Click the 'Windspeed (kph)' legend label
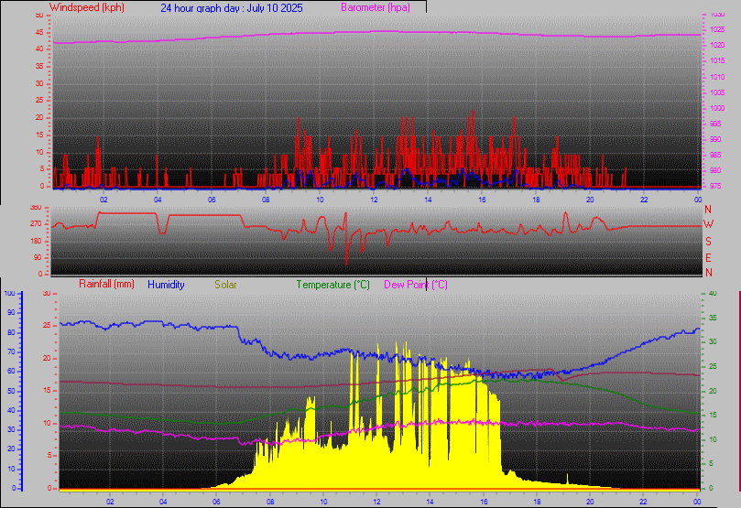This screenshot has height=508, width=741. (86, 7)
